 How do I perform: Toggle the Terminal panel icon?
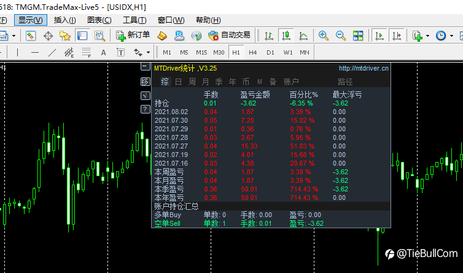coord(82,36)
